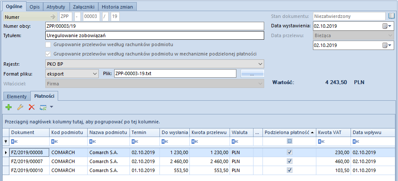Click the ellipsis column header in payments grid

pyautogui.click(x=258, y=132)
